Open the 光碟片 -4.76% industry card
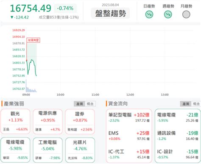The width and height of the screenshot is (201, 164). [80, 150]
